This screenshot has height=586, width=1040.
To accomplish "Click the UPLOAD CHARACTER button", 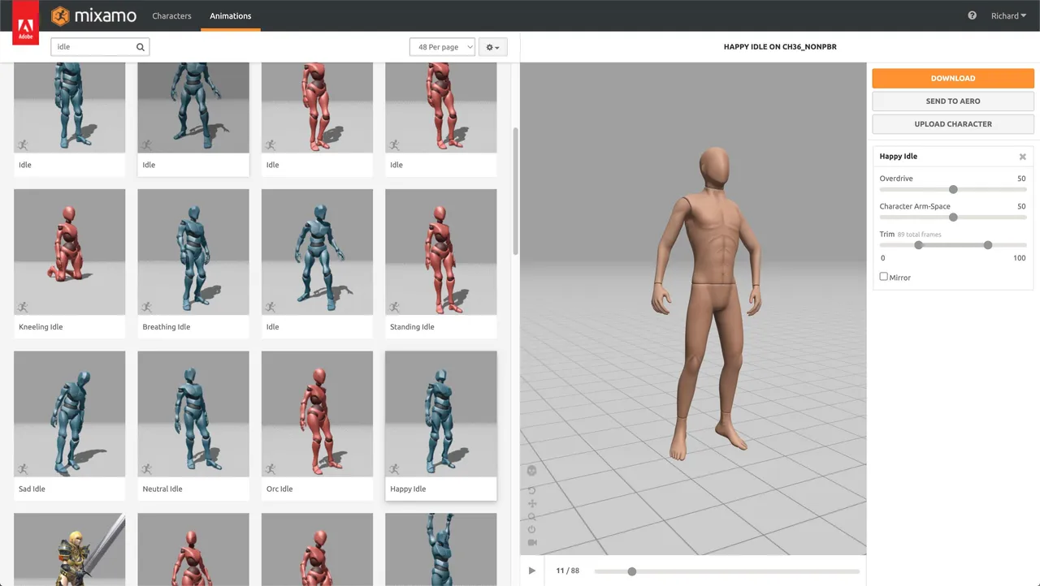I will tap(953, 124).
